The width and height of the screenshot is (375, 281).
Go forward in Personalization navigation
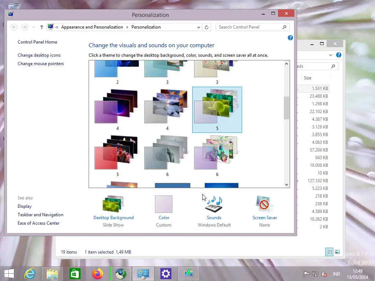25,27
